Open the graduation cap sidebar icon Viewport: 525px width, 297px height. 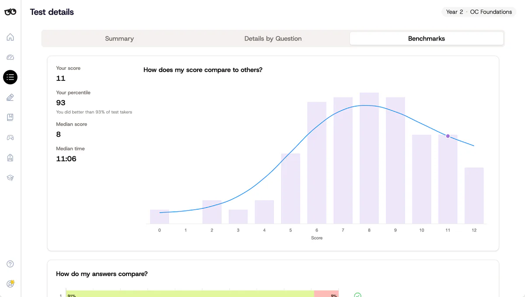click(x=10, y=178)
